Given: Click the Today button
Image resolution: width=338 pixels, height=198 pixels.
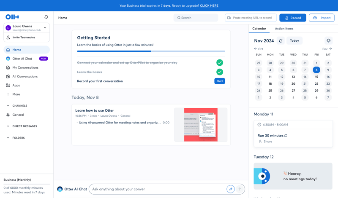Looking at the screenshot, I should [x=294, y=40].
